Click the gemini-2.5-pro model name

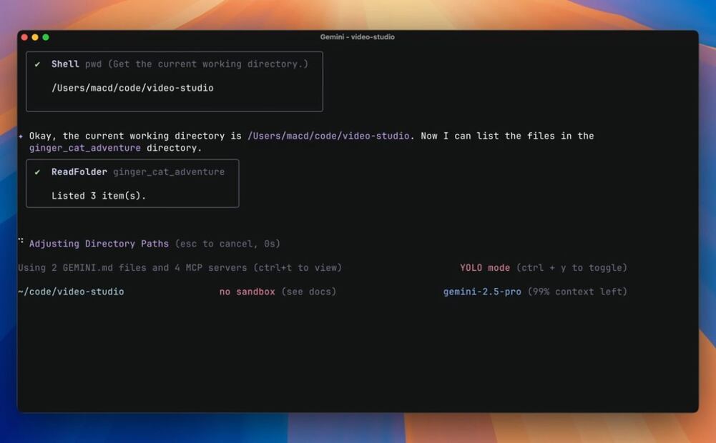point(481,292)
